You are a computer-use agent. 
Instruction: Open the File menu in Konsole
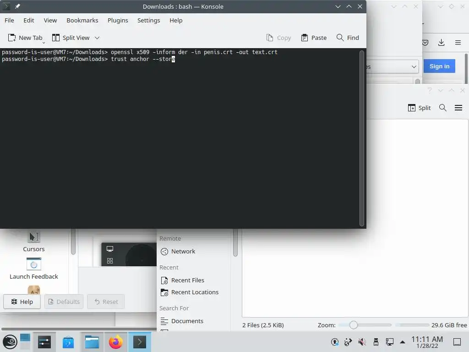(9, 20)
